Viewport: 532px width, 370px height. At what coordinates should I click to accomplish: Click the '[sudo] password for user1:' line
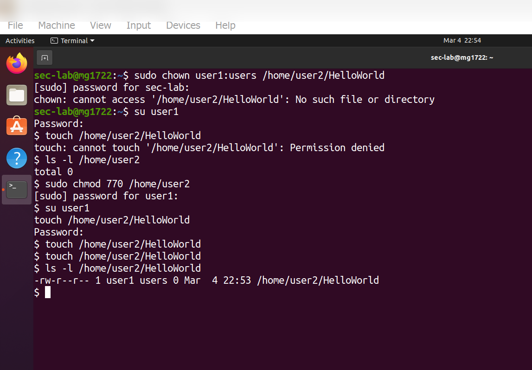[x=106, y=196]
